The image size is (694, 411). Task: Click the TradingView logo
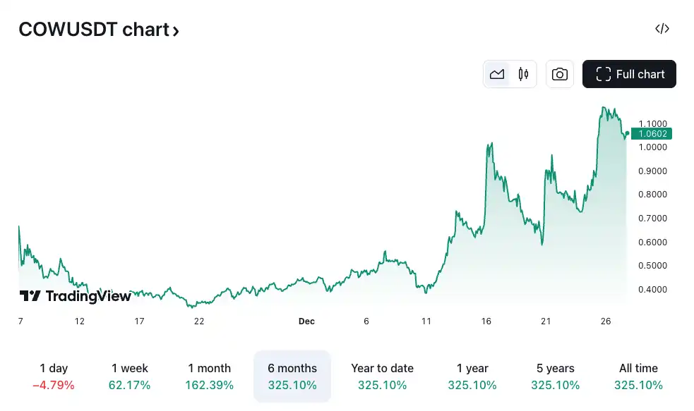pyautogui.click(x=75, y=296)
